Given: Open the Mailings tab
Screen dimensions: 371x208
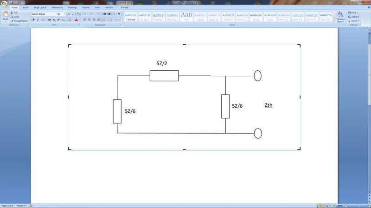Looking at the screenshot, I should pyautogui.click(x=72, y=7).
